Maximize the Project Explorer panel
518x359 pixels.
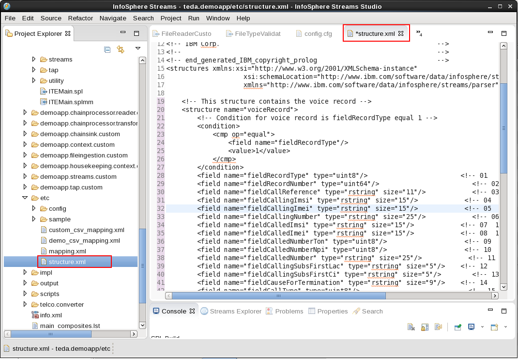point(137,33)
